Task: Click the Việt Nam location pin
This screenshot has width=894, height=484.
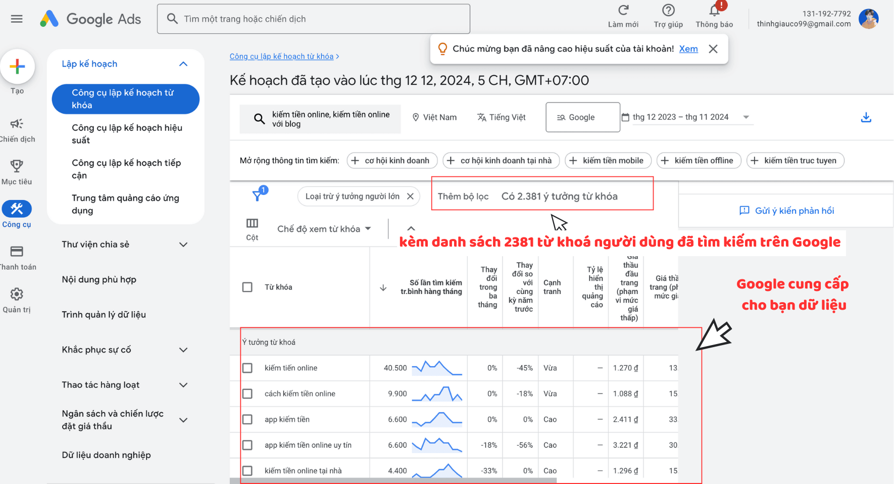Action: click(x=416, y=117)
